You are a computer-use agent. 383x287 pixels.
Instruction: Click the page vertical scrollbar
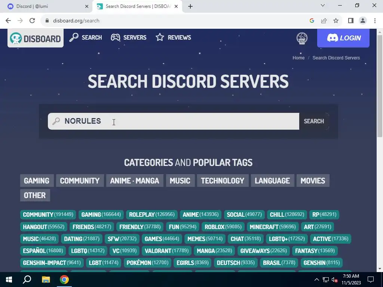[x=380, y=86]
